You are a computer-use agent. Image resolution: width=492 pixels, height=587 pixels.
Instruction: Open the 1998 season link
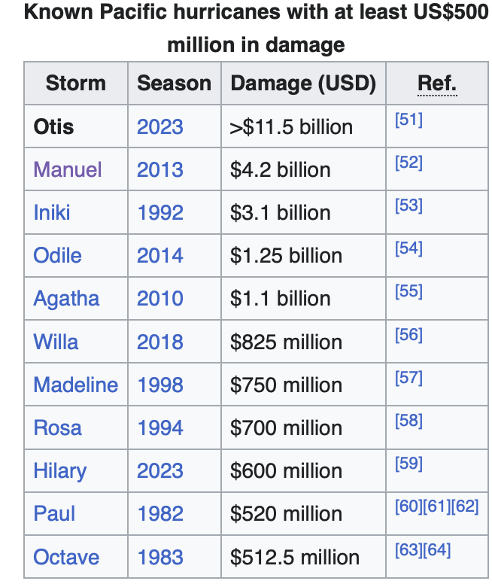160,385
